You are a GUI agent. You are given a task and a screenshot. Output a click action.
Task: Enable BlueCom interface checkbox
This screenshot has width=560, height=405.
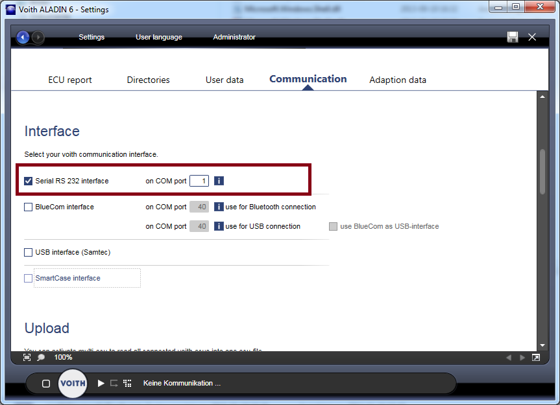tap(28, 207)
